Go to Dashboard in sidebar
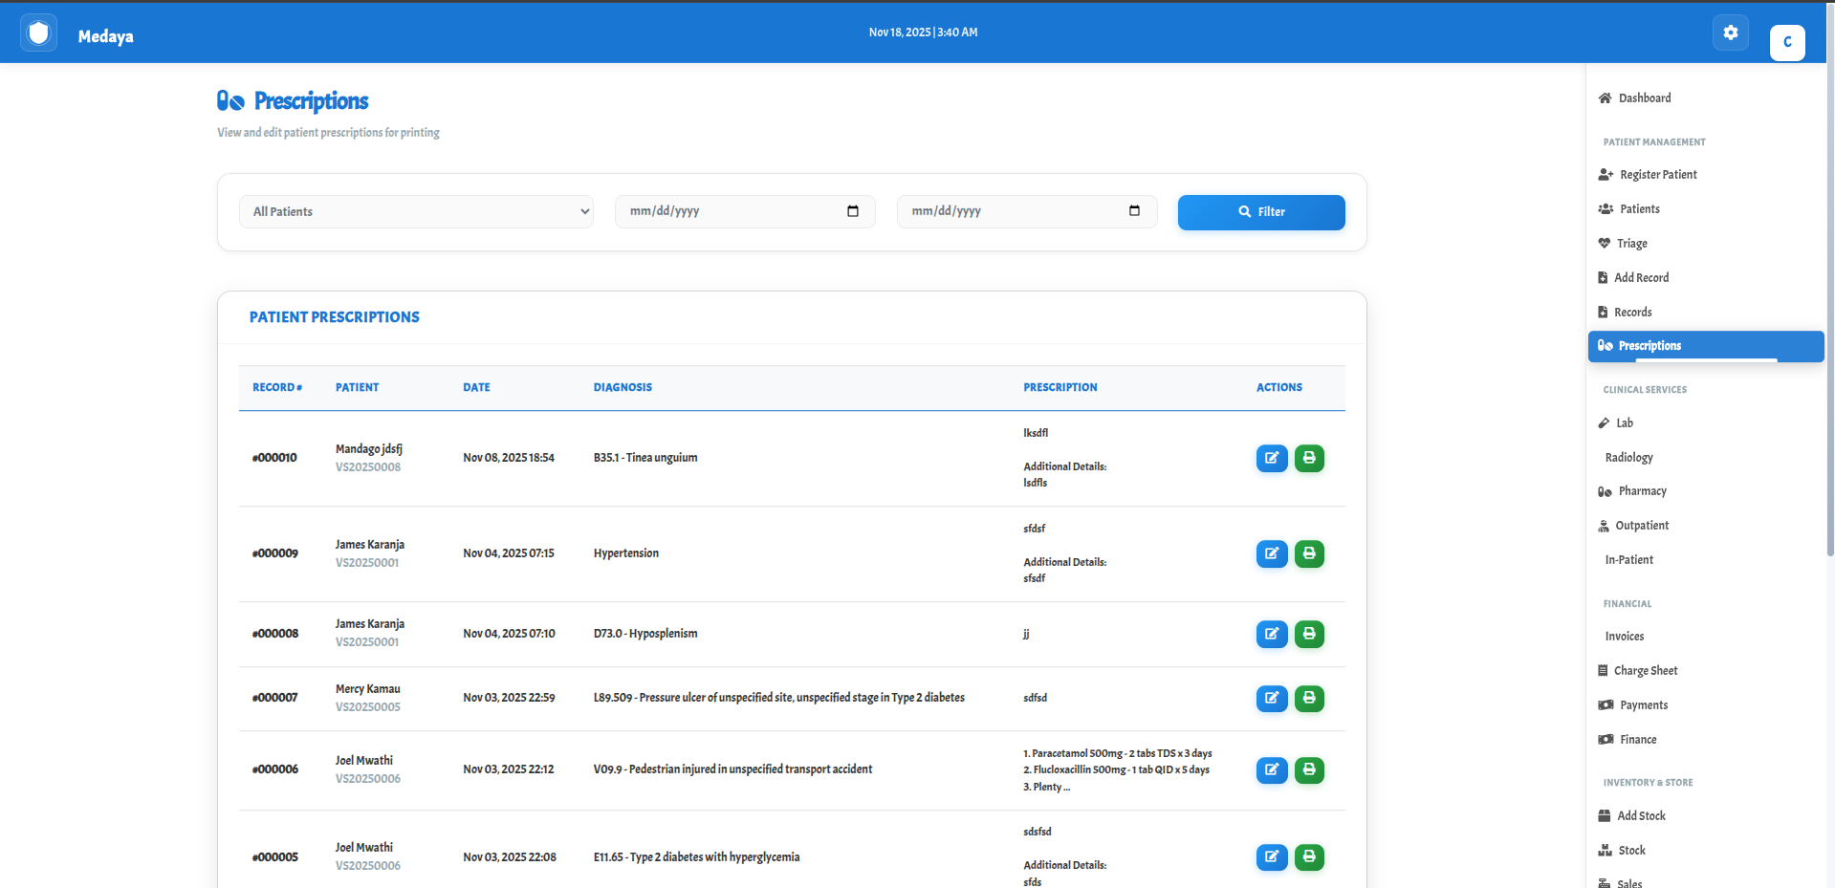The height and width of the screenshot is (888, 1835). [x=1644, y=97]
